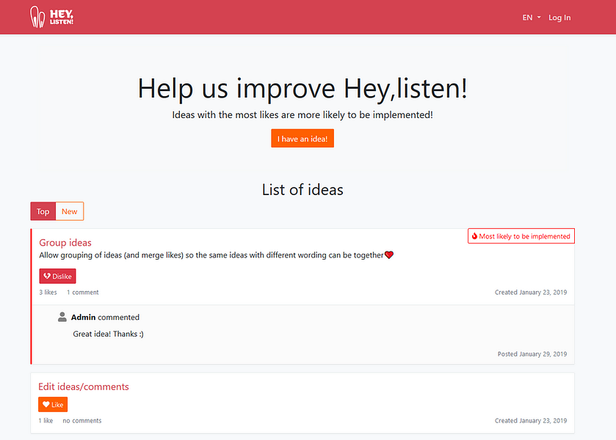Image resolution: width=616 pixels, height=440 pixels.
Task: Click the 'Most likely to be implemented' badge
Action: tap(521, 236)
